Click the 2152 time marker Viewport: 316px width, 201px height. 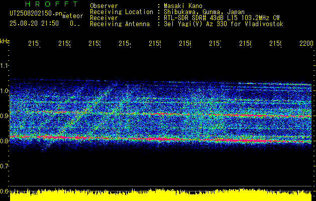point(64,44)
